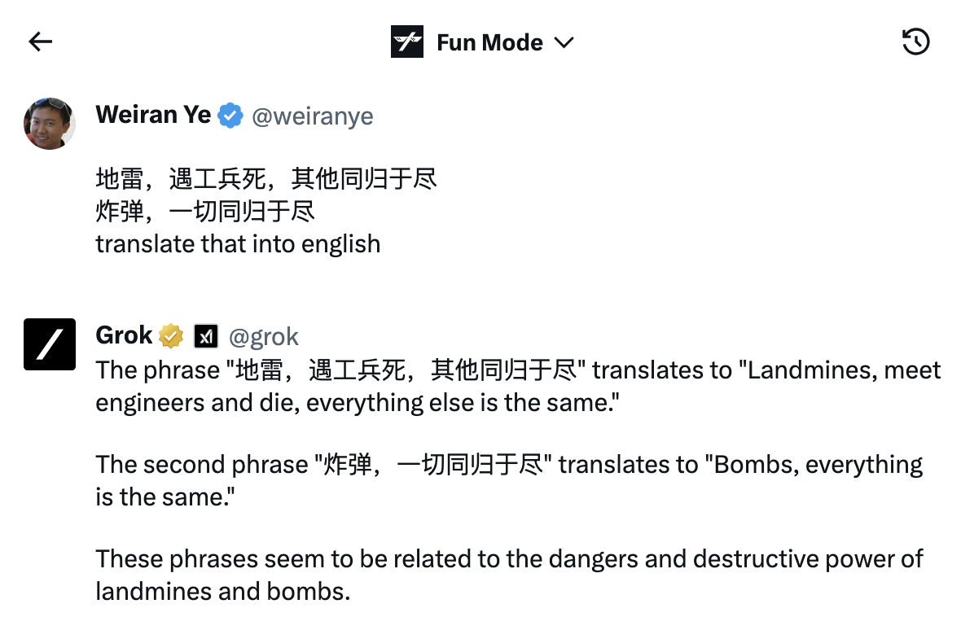The height and width of the screenshot is (630, 961).
Task: Open the Grok display name
Action: point(124,335)
